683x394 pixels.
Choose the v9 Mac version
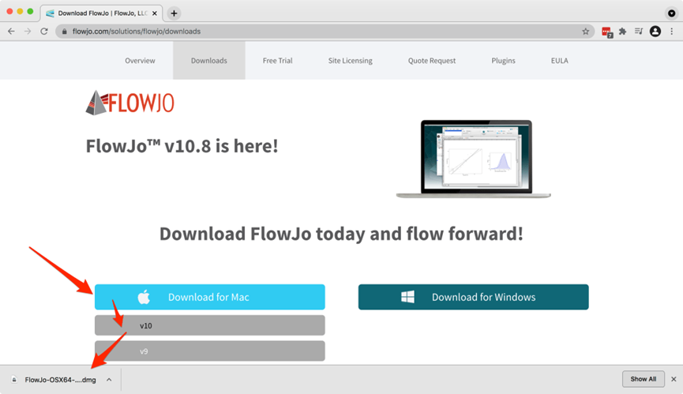pos(209,351)
